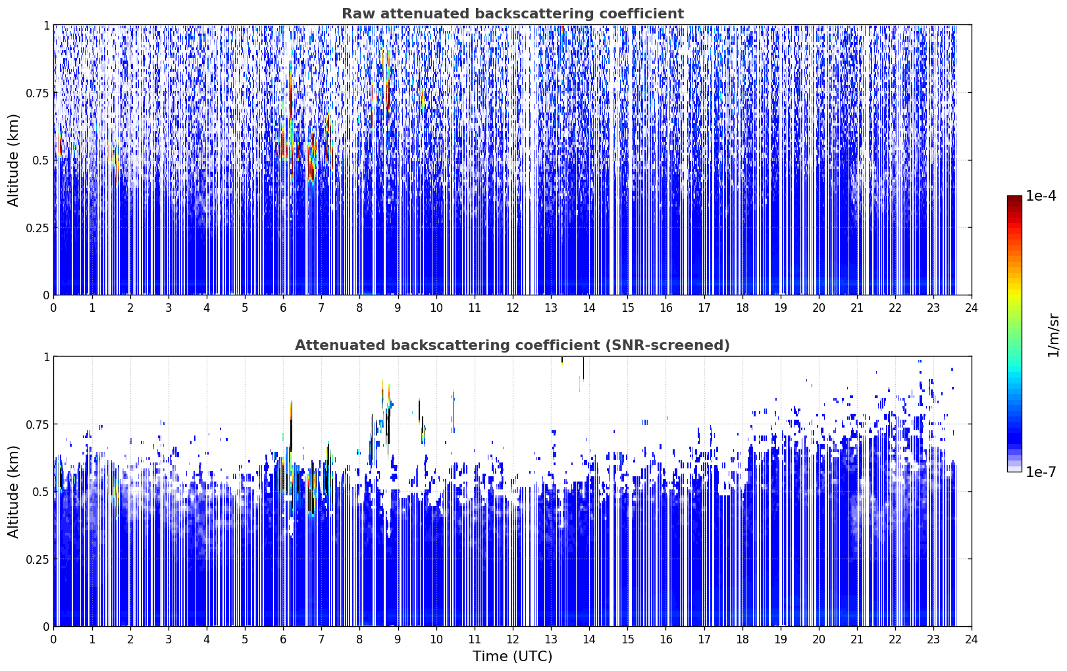Click the 'Raw attenuated backscattering coefficient' title

512,14
